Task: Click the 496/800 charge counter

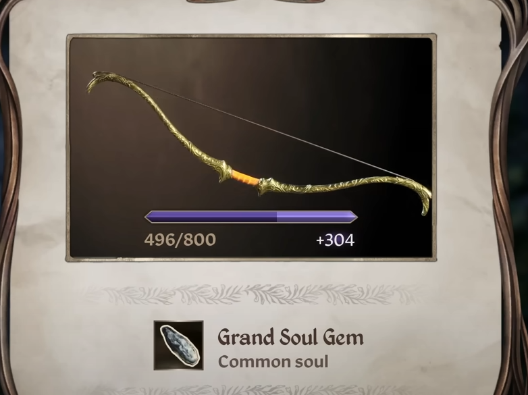Action: pyautogui.click(x=180, y=240)
